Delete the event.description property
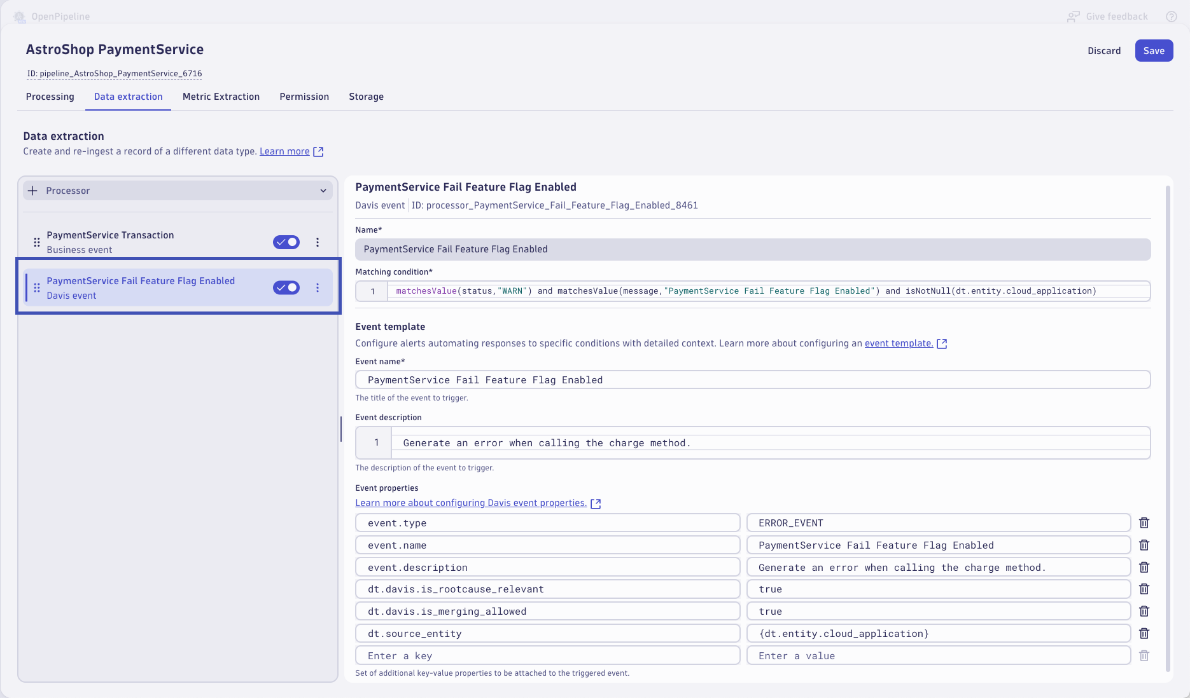The image size is (1190, 698). tap(1144, 567)
